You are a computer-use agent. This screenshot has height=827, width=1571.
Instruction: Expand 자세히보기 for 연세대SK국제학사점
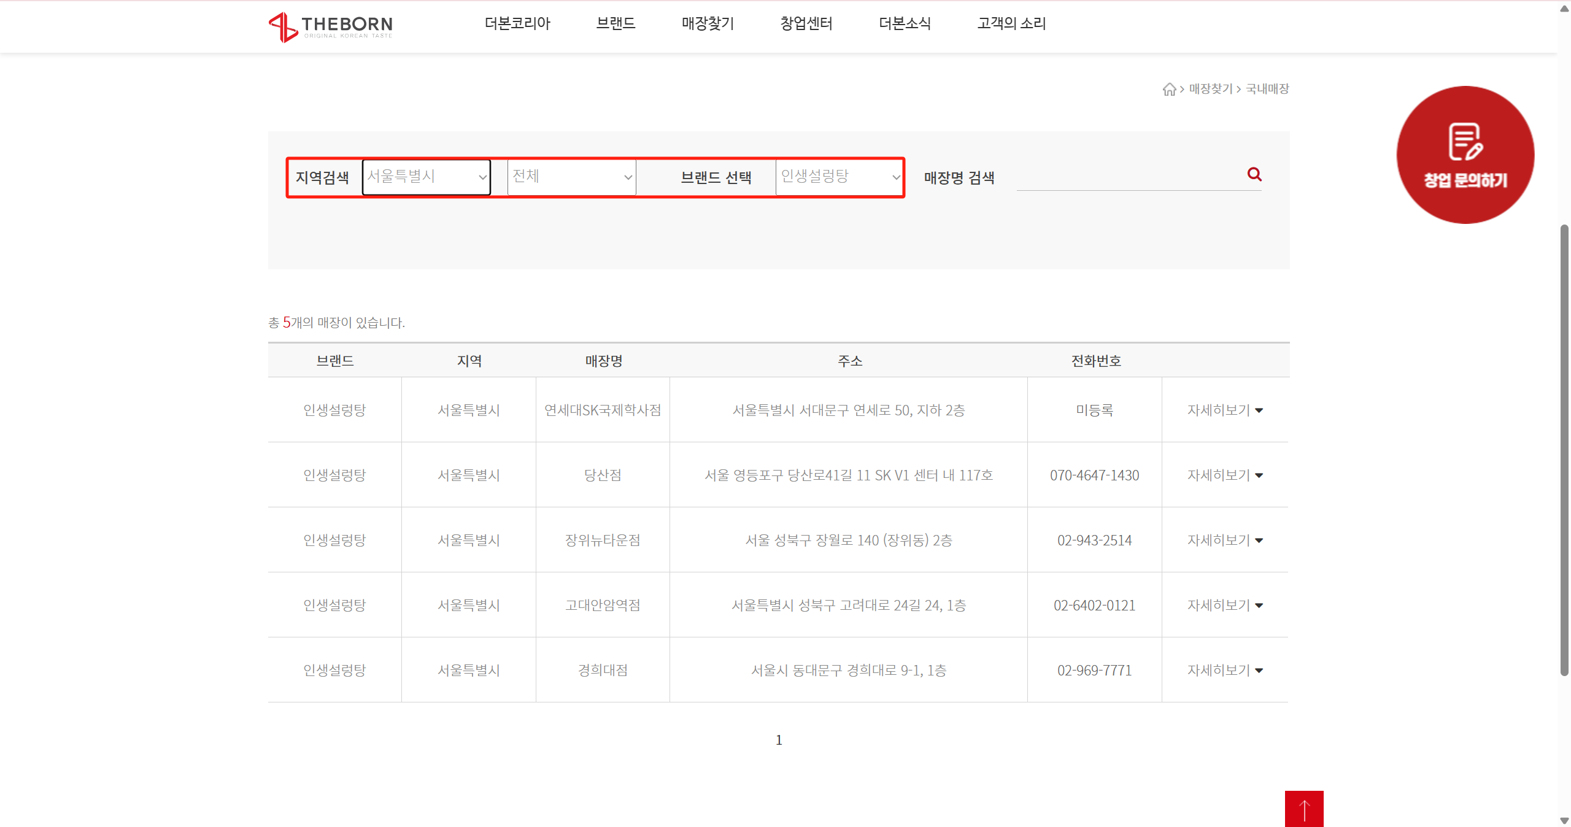(x=1225, y=410)
